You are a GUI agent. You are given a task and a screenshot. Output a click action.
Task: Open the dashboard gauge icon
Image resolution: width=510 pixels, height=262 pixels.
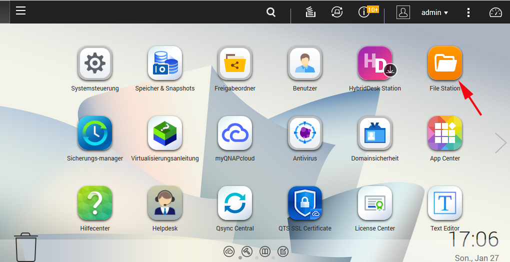(x=495, y=12)
